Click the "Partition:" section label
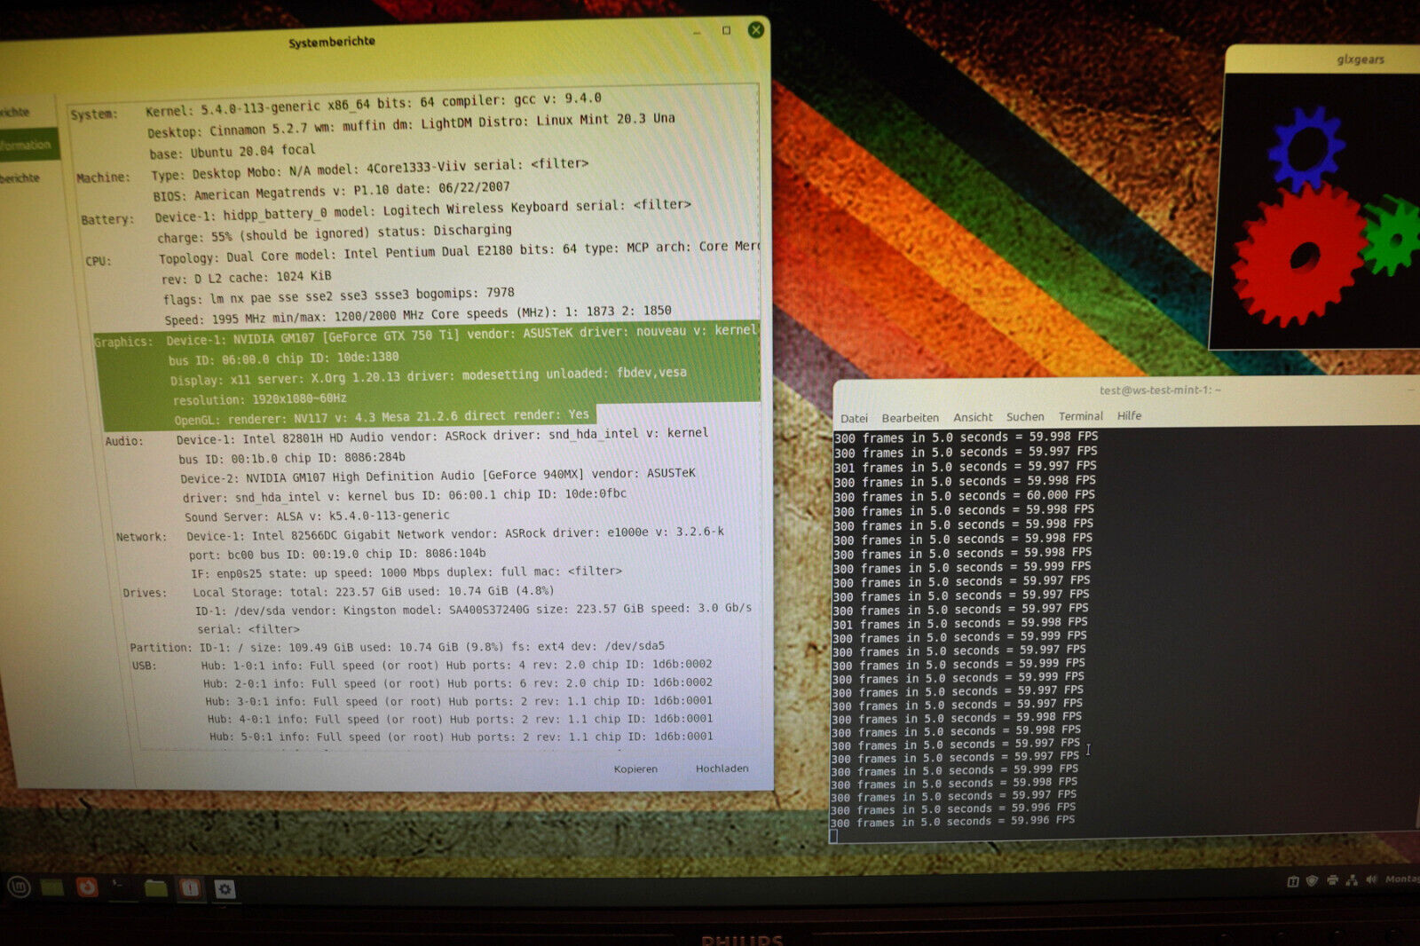 point(159,648)
